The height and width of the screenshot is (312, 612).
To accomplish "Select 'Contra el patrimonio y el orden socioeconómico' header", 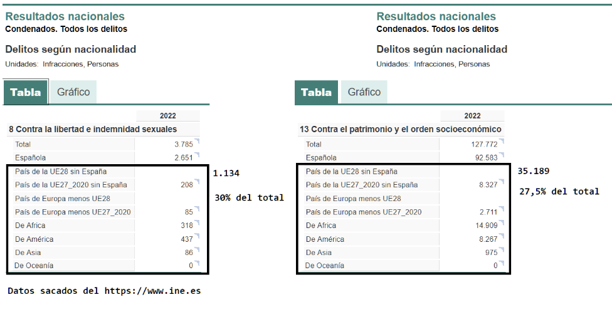I will tap(401, 129).
